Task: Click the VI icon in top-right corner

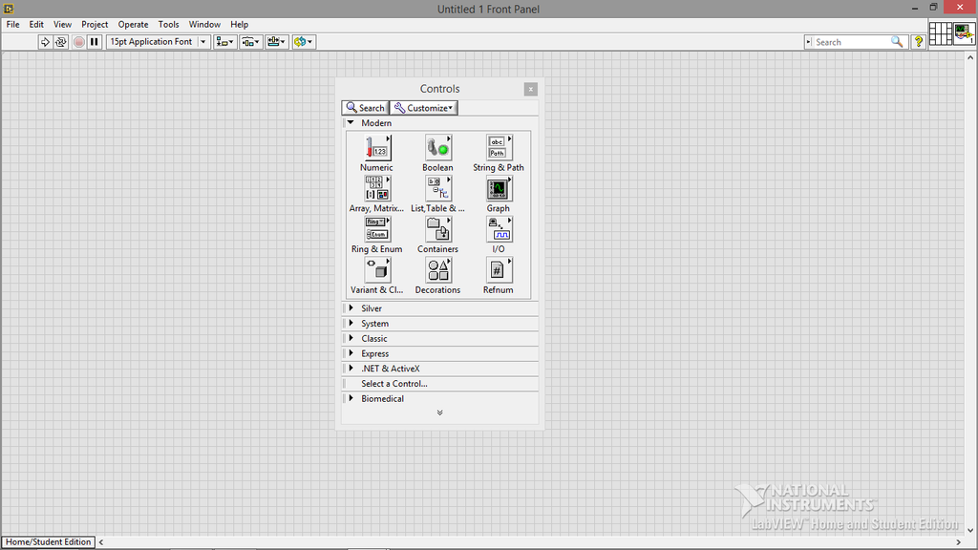Action: pyautogui.click(x=964, y=33)
